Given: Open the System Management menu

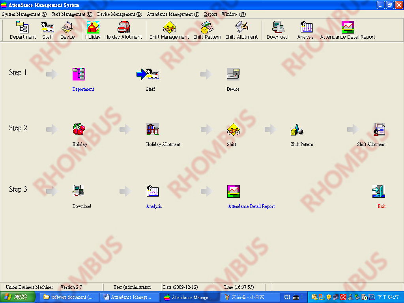Looking at the screenshot, I should (24, 14).
